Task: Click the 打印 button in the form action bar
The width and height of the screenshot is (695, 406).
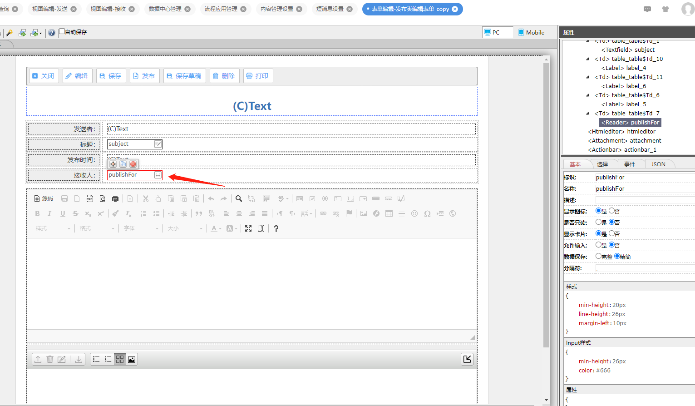Action: (x=258, y=76)
